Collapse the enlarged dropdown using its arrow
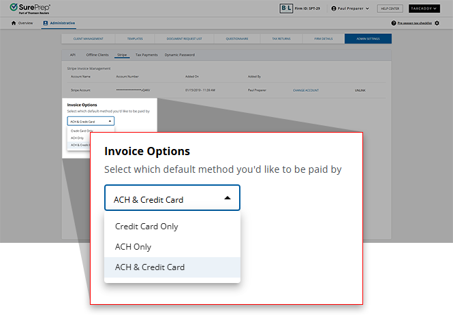 228,198
